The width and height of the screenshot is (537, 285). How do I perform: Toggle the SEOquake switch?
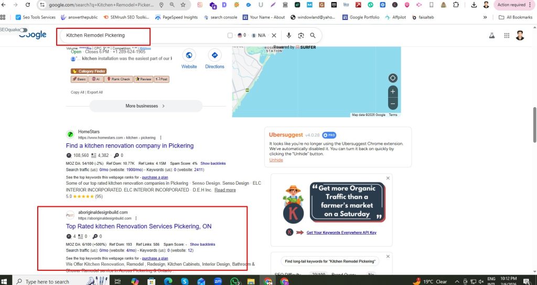(x=23, y=30)
